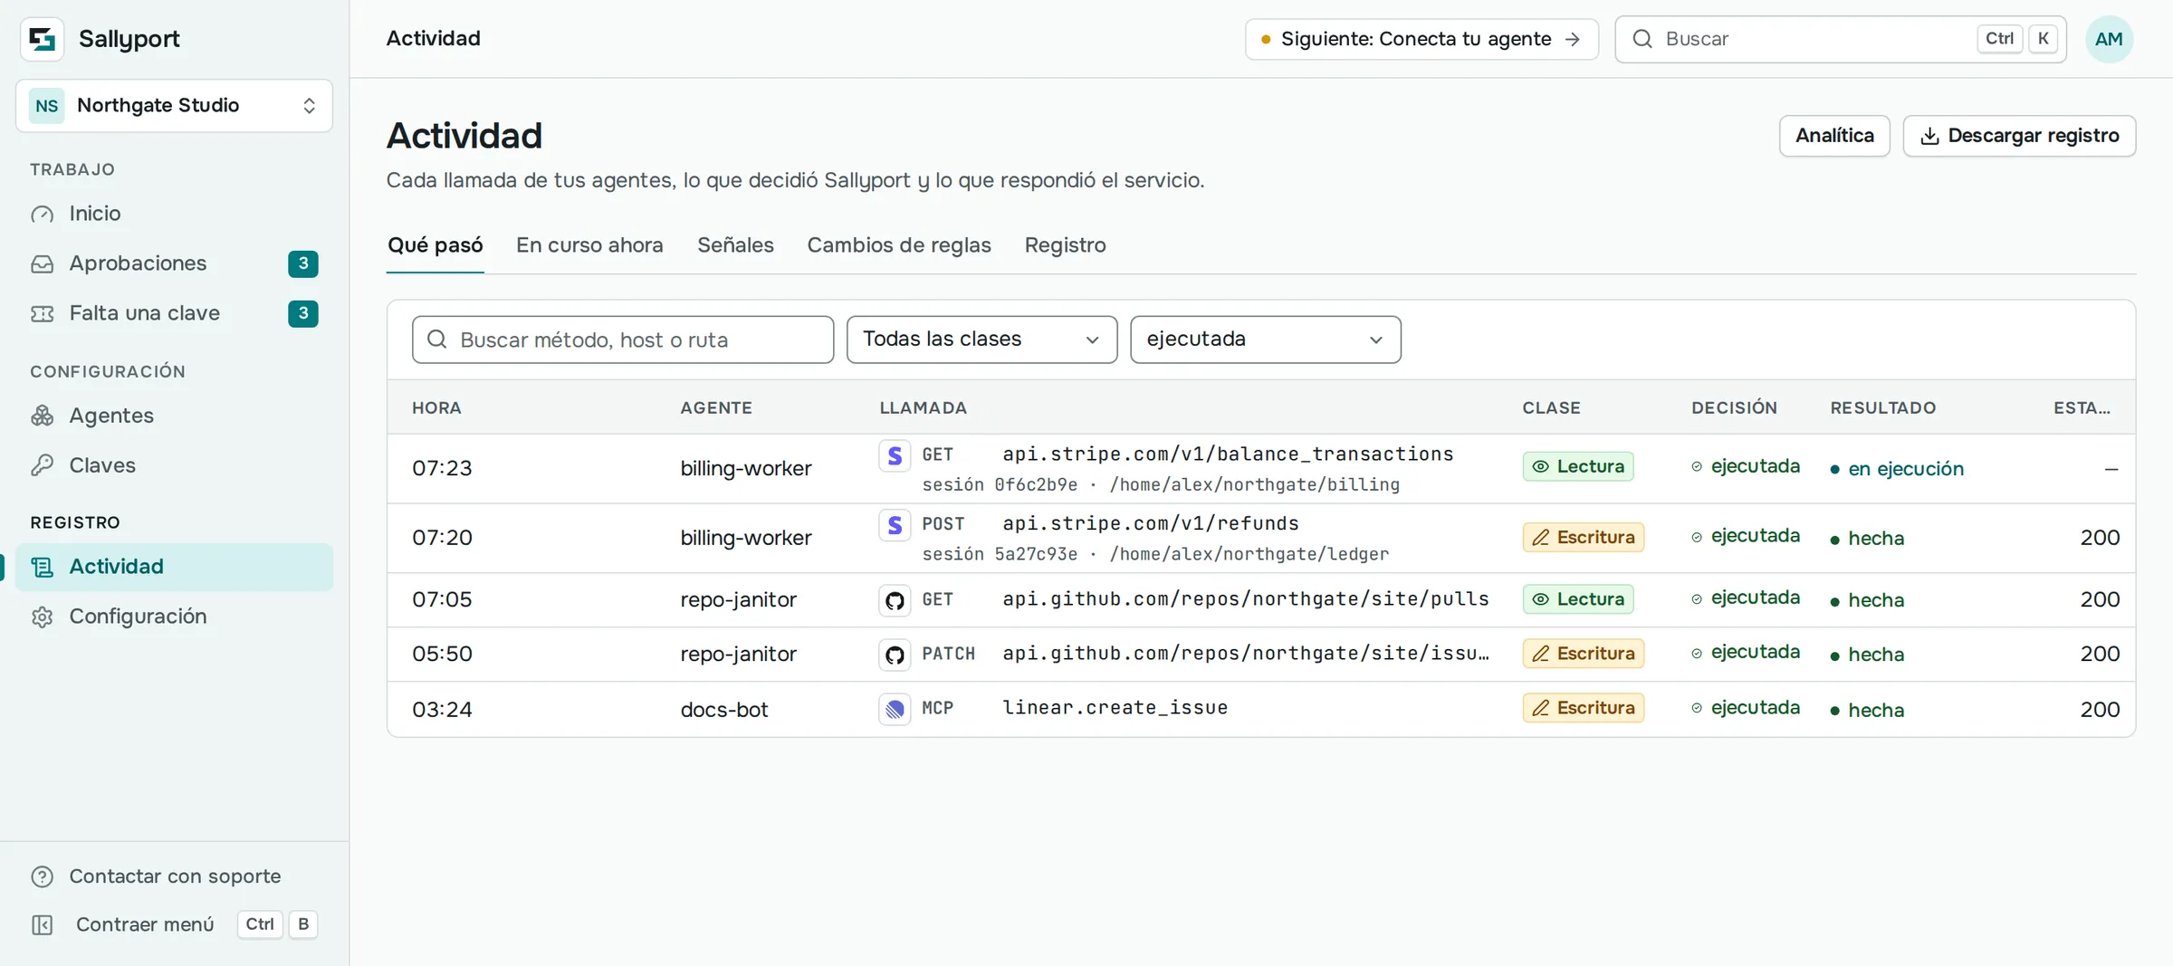Click api.stripe.com/v1/refunds call text
Image resolution: width=2173 pixels, height=966 pixels.
coord(1150,524)
